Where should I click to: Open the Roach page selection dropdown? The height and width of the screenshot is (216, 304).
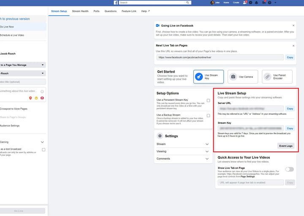(x=22, y=73)
